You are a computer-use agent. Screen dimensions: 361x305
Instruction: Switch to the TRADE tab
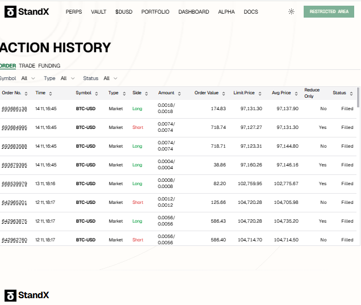tap(27, 66)
